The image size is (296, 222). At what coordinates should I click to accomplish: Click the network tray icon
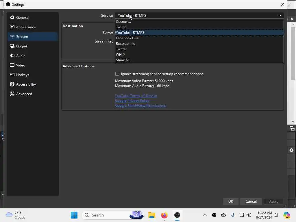(x=242, y=215)
